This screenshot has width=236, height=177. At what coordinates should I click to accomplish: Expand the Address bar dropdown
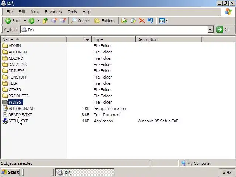tap(211, 29)
